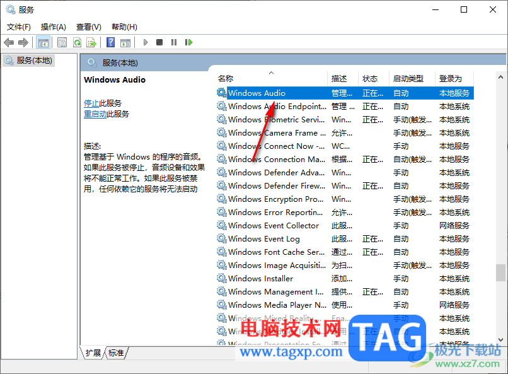Click the Pause Service icon
The height and width of the screenshot is (374, 508).
tap(174, 42)
